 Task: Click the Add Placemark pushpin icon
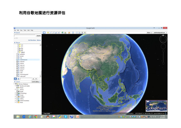click(x=48, y=32)
